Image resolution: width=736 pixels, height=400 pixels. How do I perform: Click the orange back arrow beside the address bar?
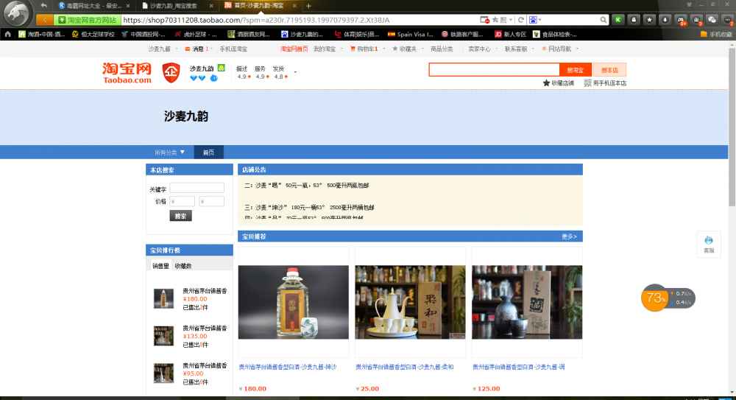(45, 20)
